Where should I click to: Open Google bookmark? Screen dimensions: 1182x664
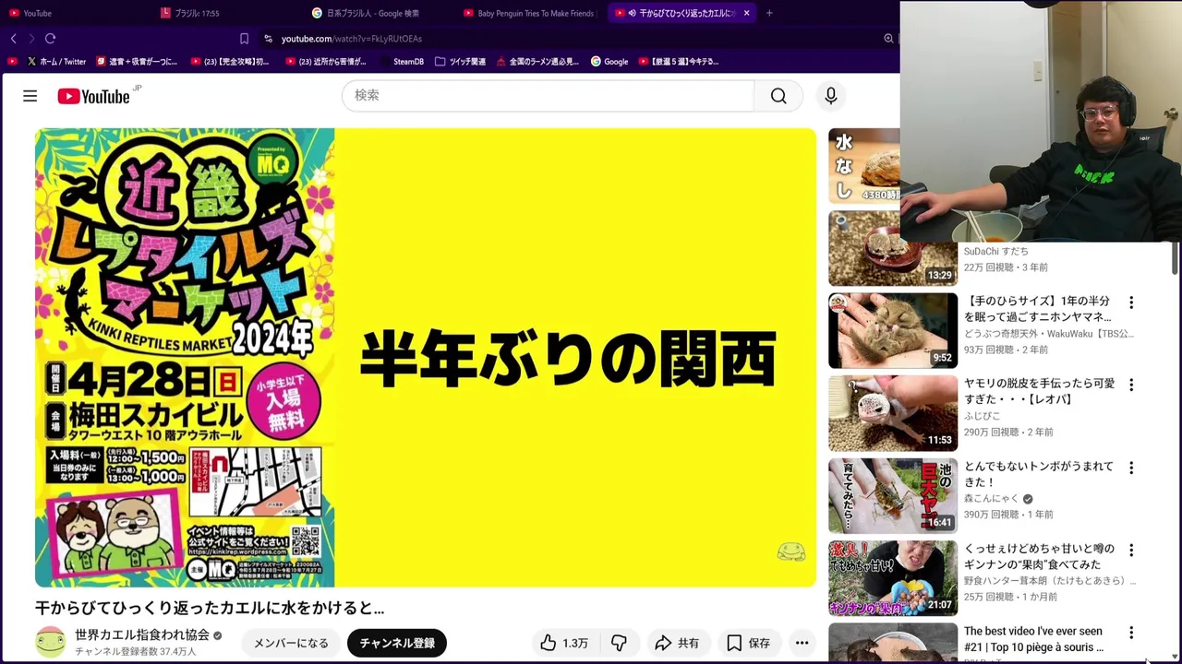tap(609, 62)
